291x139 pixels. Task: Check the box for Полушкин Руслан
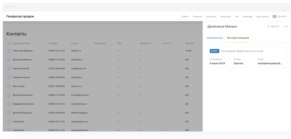click(9, 78)
